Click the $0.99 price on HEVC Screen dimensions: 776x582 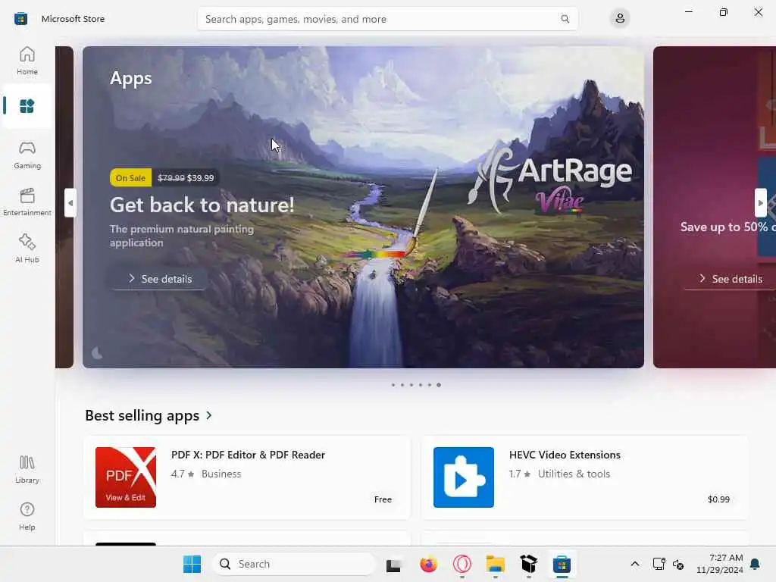coord(718,499)
